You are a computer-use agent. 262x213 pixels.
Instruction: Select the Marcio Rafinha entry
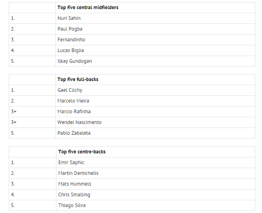click(74, 112)
